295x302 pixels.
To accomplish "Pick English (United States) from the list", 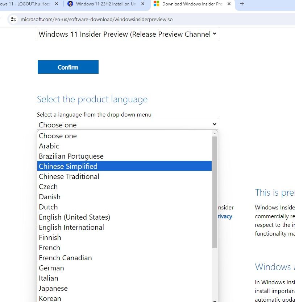I will tap(74, 217).
